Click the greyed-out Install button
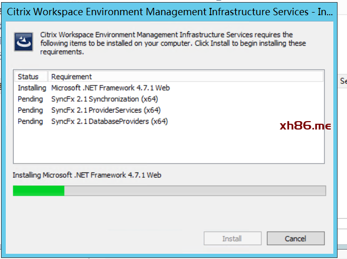347x259 pixels. [x=232, y=239]
